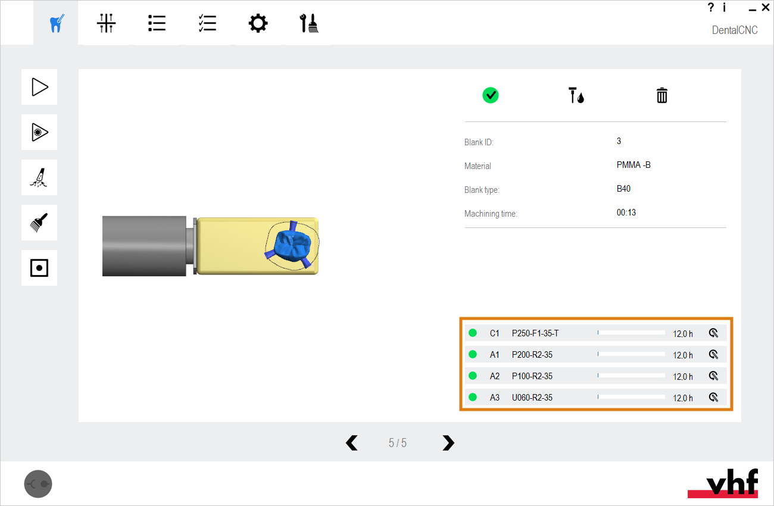The height and width of the screenshot is (506, 774).
Task: Click the A2 tool life progress bar
Action: click(x=631, y=376)
